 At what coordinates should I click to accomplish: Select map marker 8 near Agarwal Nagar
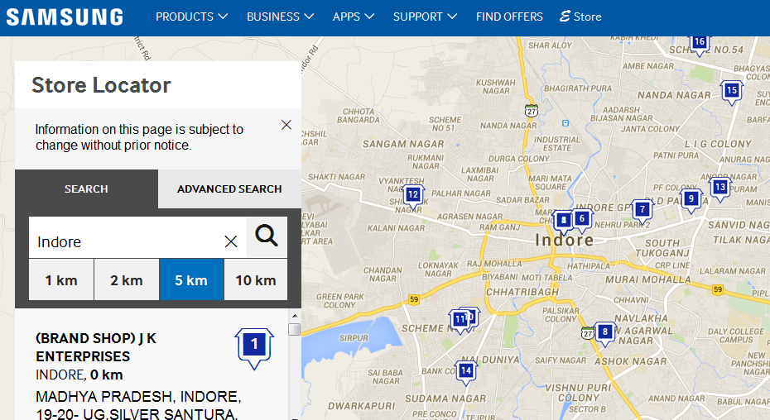[605, 333]
